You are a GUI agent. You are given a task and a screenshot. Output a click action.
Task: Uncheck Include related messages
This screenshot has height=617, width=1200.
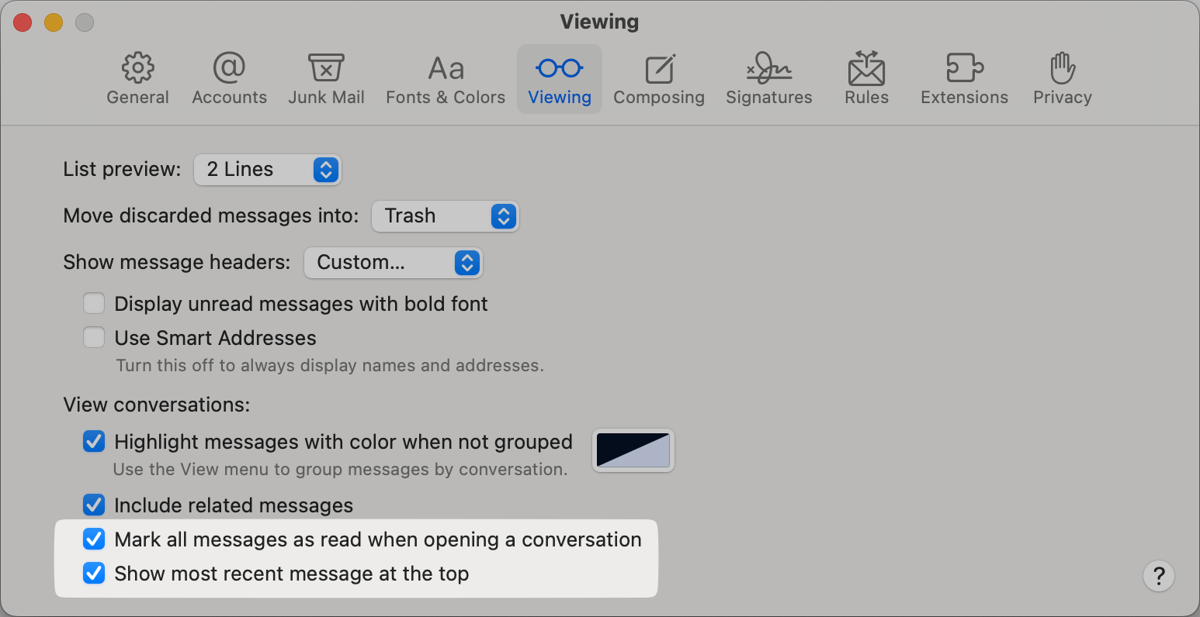point(94,505)
